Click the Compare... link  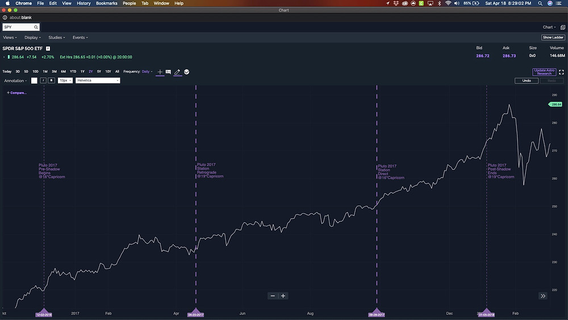tap(16, 93)
